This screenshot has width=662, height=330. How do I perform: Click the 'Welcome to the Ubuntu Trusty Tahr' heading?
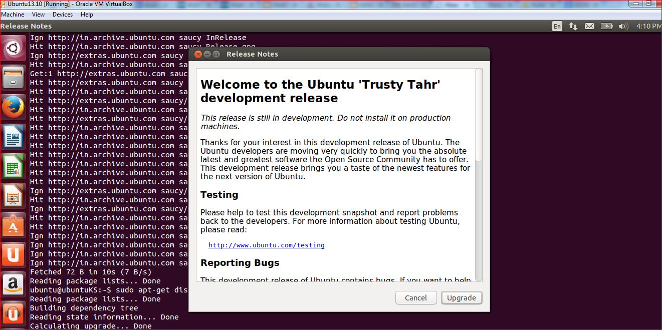[x=320, y=91]
